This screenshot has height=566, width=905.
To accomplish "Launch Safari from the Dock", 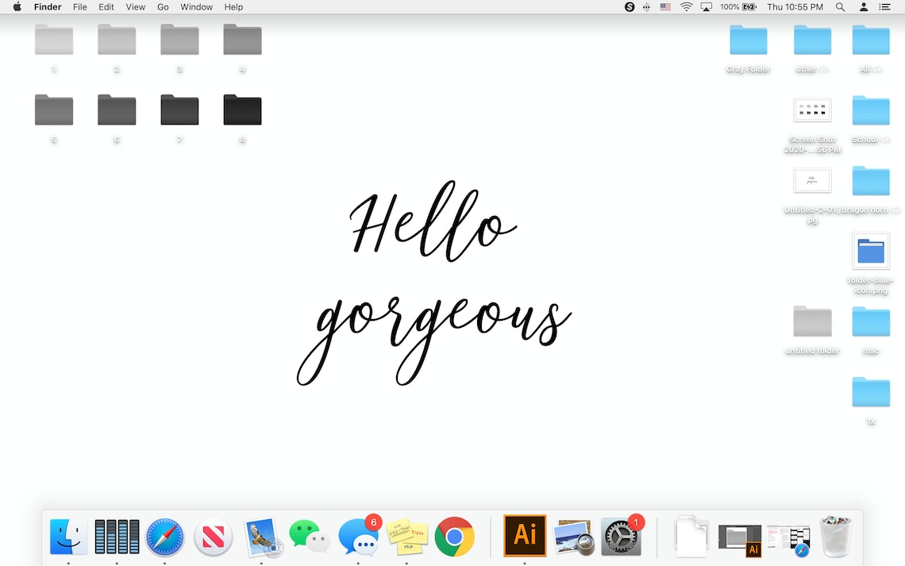I will (x=165, y=536).
